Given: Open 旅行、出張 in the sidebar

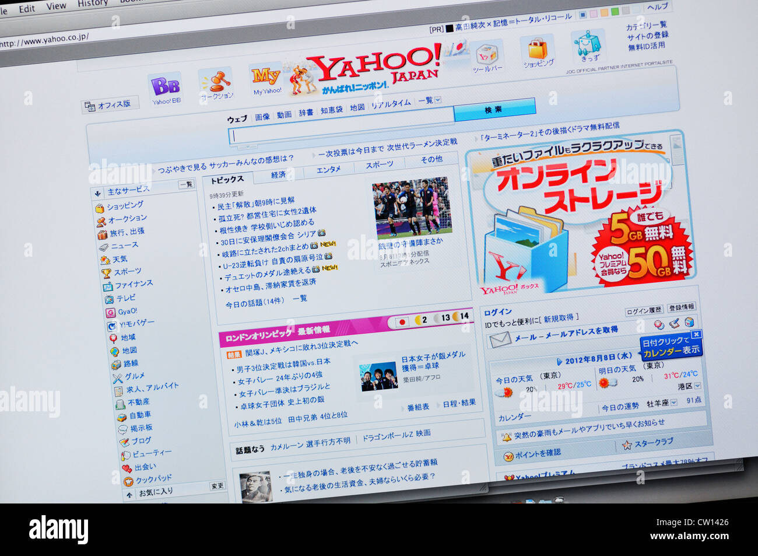Looking at the screenshot, I should pos(121,233).
